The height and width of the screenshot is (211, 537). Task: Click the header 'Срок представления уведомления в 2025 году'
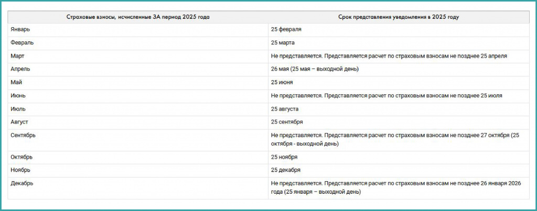(399, 17)
